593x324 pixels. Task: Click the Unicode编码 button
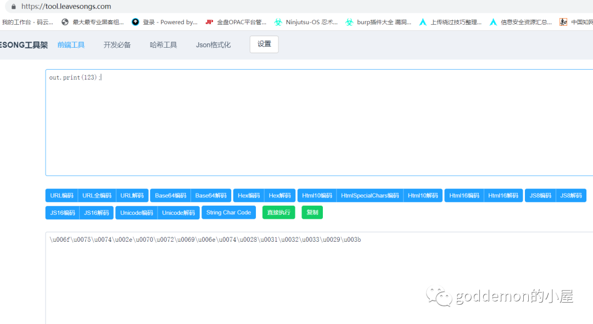coord(137,213)
